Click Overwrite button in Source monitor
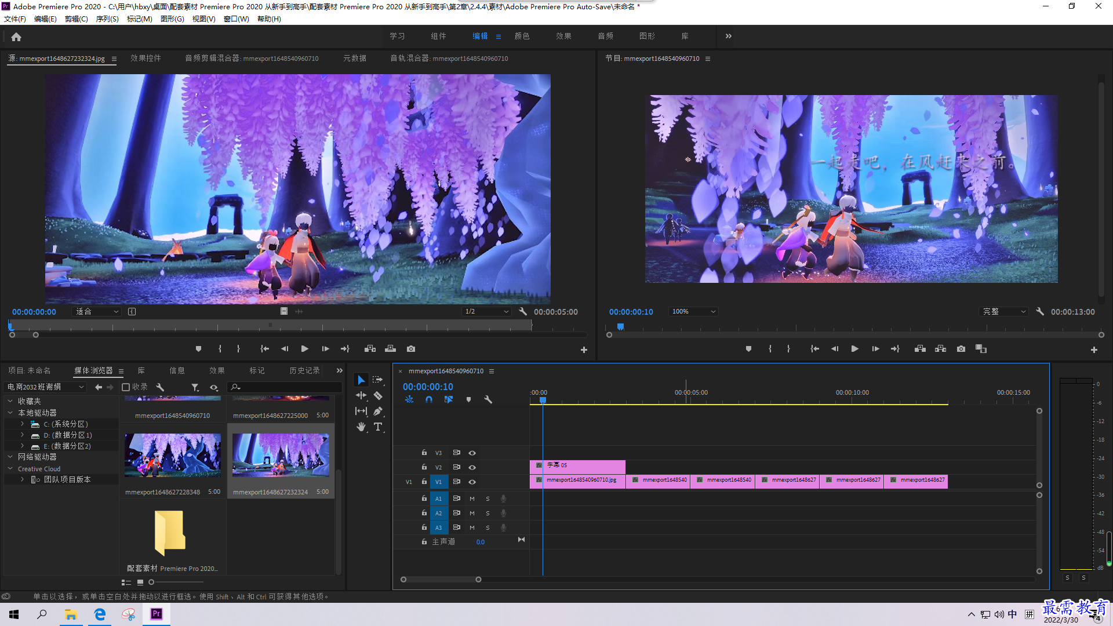 point(391,349)
